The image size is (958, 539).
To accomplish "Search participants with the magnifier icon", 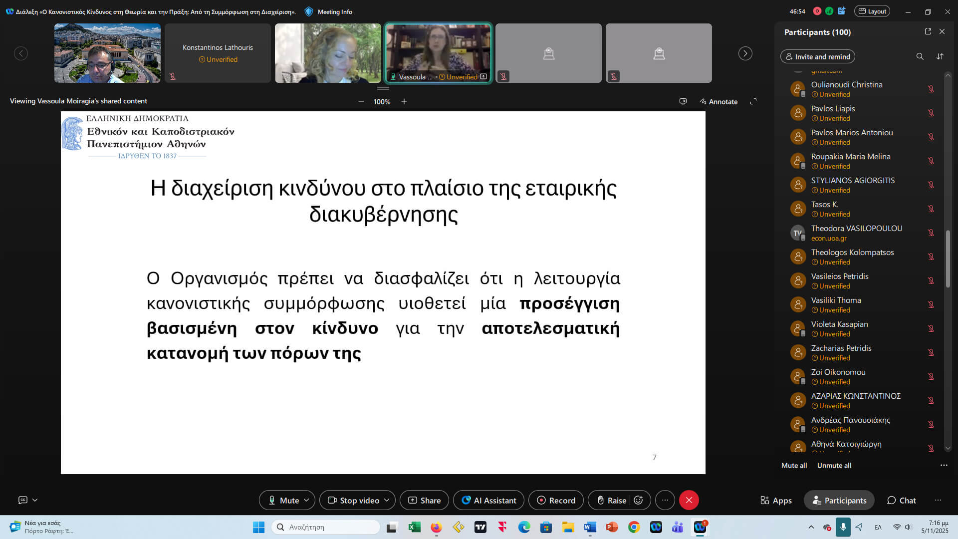I will pos(920,56).
